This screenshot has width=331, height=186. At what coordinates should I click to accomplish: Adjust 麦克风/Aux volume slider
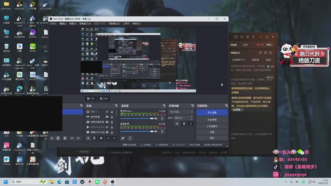[x=137, y=119]
